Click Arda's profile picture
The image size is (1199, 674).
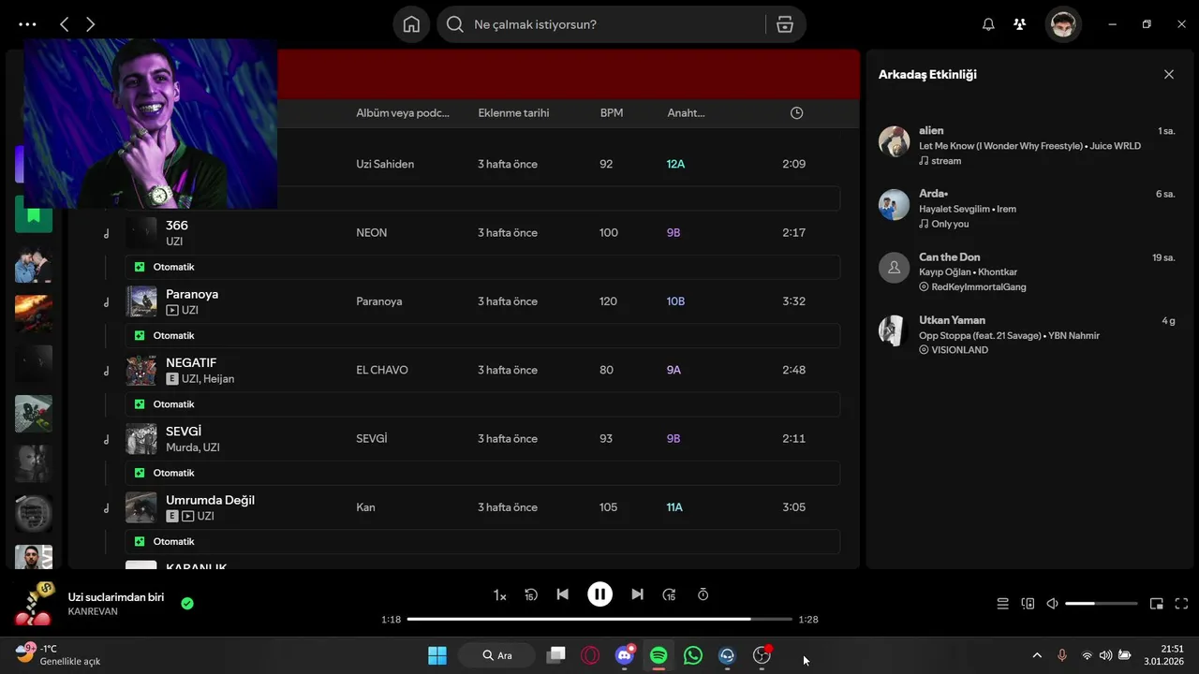(x=895, y=204)
